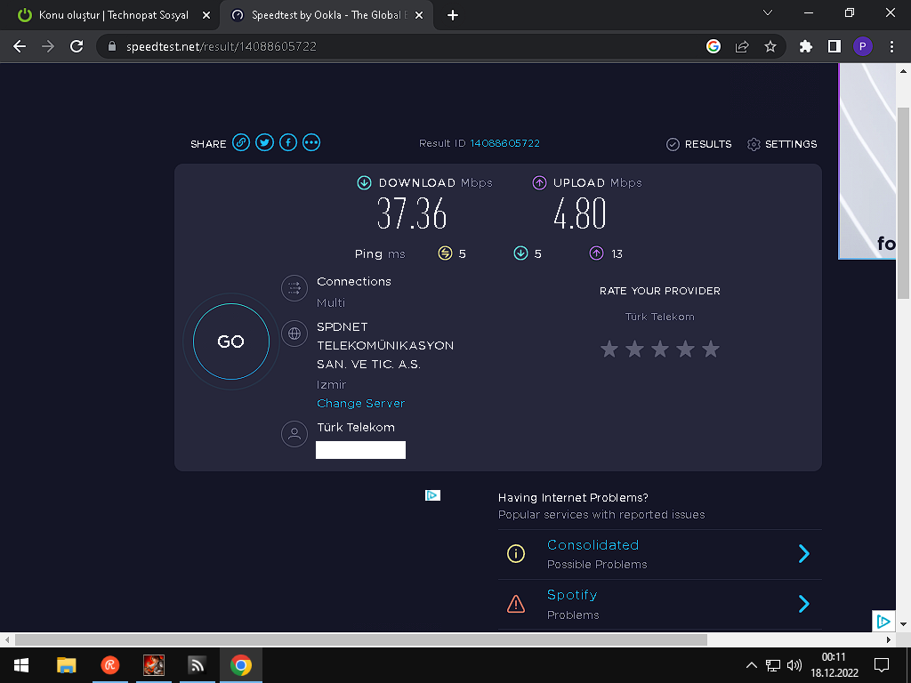Open the RSS feed app on taskbar
The image size is (911, 683).
198,665
